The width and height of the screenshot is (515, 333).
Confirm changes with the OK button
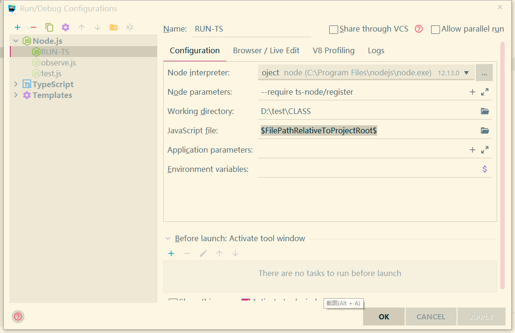coord(383,317)
